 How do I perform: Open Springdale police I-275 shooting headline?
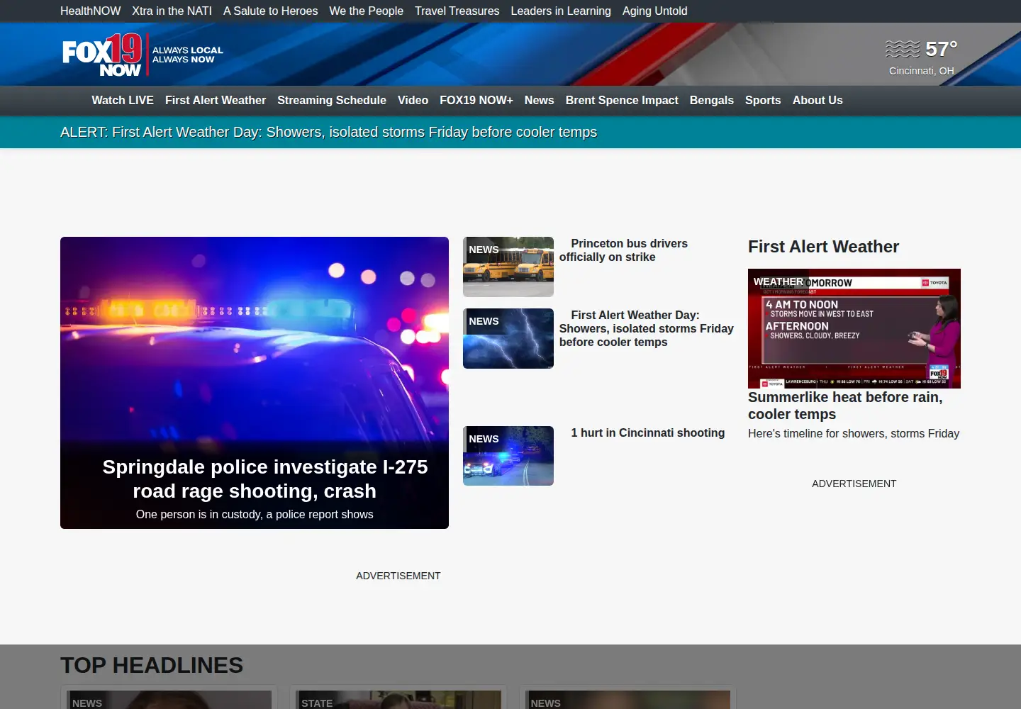tap(264, 479)
